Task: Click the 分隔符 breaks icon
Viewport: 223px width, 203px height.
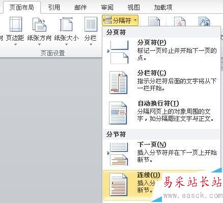Action: (x=107, y=20)
